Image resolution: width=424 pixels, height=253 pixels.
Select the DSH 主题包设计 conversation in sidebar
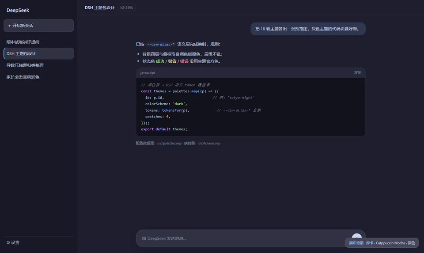click(39, 53)
